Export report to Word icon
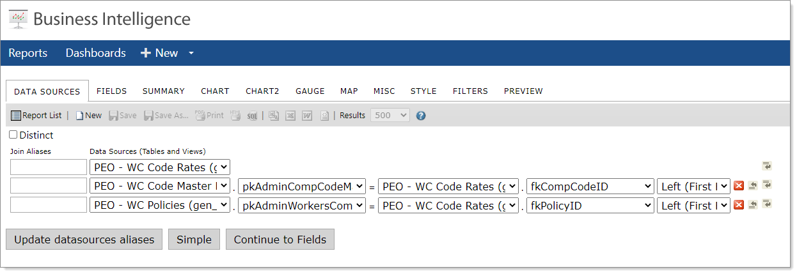The width and height of the screenshot is (797, 274). [x=307, y=116]
